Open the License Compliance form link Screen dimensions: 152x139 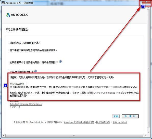[x=107, y=93]
